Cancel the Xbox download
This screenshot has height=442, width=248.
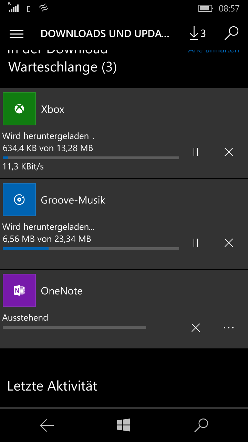tap(229, 152)
